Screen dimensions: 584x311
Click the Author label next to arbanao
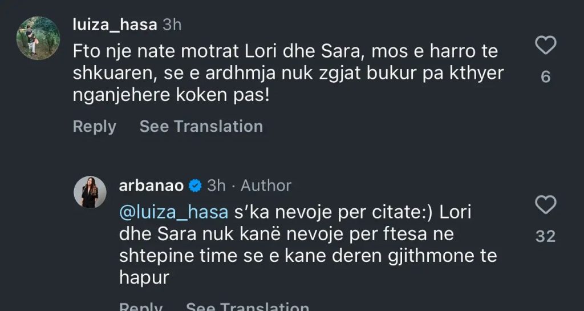(x=266, y=185)
